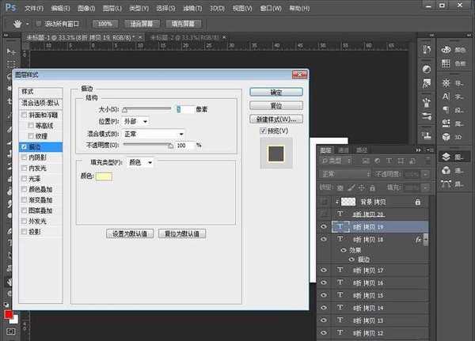Open the pale yellow stroke color swatch
The image size is (475, 341).
click(x=104, y=176)
